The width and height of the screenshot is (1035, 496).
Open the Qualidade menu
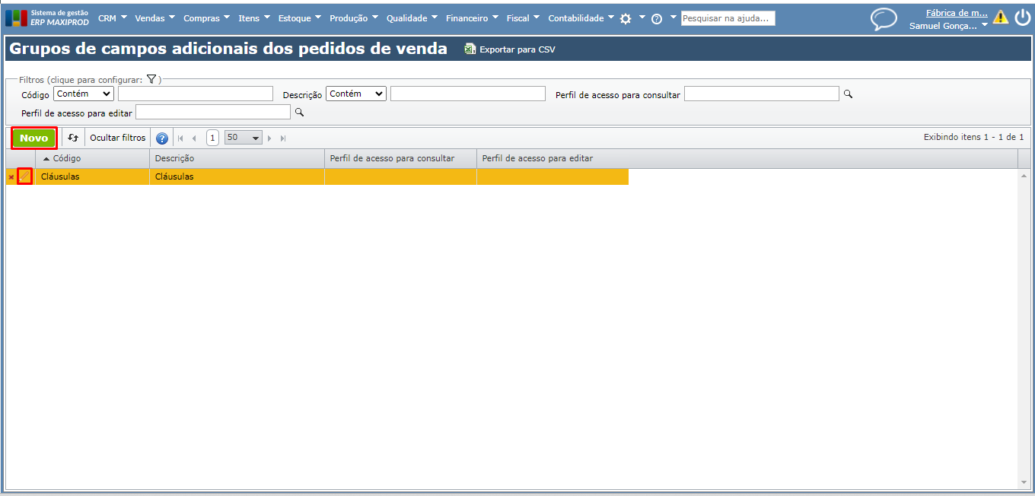412,18
